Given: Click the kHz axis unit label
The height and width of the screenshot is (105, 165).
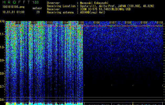Looking at the screenshot, I should point(2,21).
